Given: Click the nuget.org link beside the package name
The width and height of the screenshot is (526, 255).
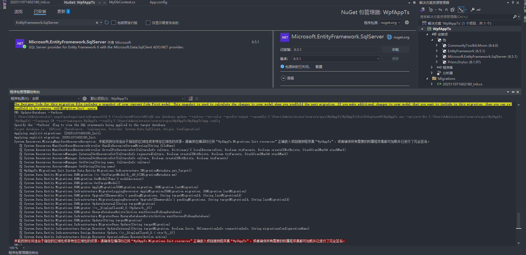Looking at the screenshot, I should pos(401,37).
